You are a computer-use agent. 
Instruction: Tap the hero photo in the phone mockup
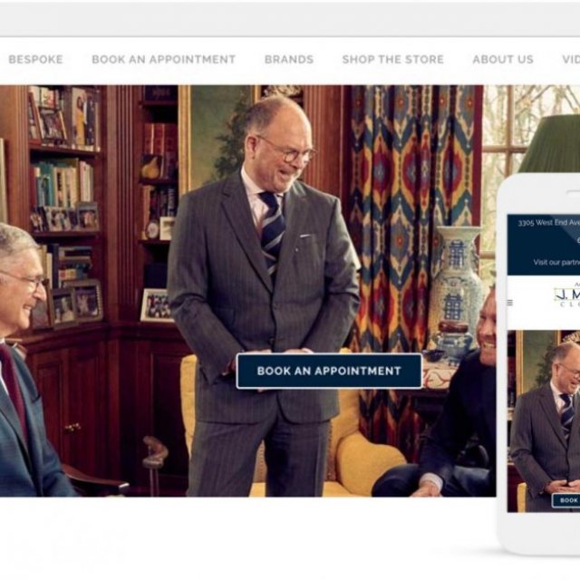[544, 420]
